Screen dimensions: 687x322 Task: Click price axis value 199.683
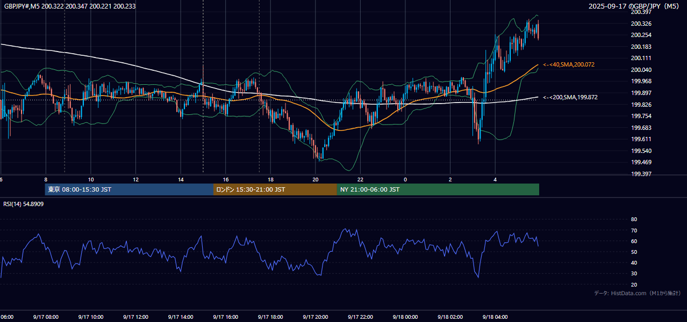click(x=640, y=128)
